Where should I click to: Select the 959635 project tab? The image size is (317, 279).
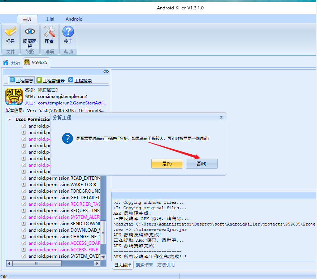pyautogui.click(x=36, y=62)
